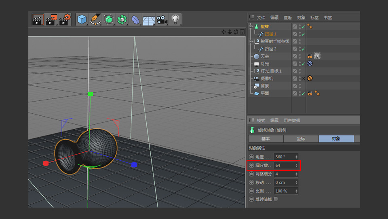Open the blue Deformer tool icon
The image size is (388, 219).
(x=135, y=20)
